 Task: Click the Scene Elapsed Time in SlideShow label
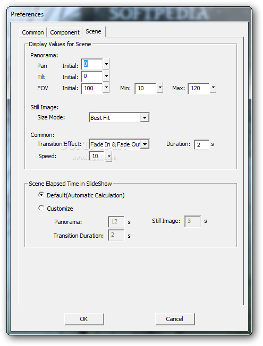[70, 184]
